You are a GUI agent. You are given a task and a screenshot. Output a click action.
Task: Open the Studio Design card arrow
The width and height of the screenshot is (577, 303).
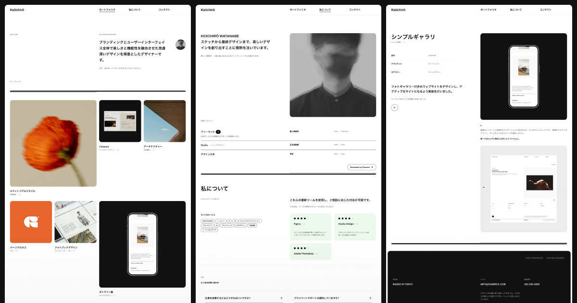[x=357, y=224]
